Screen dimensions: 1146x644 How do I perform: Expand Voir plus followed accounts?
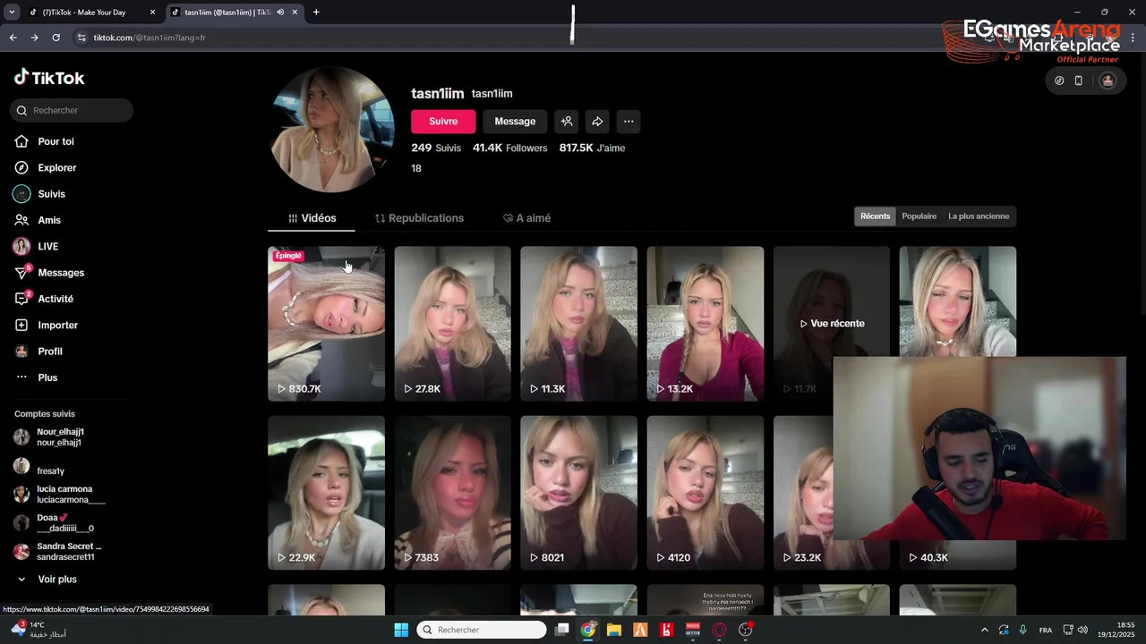47,580
